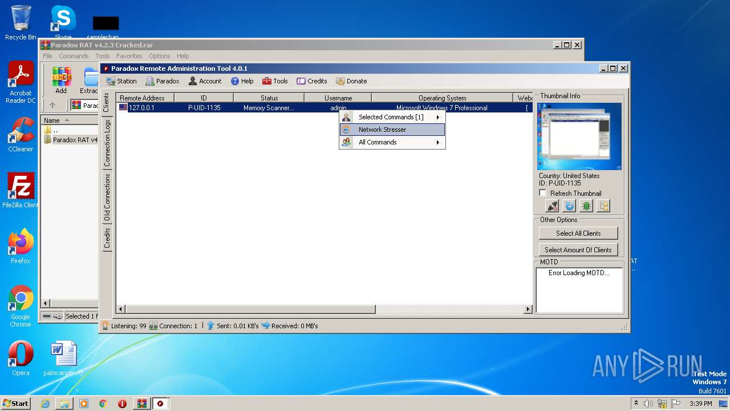This screenshot has width=730, height=411.
Task: Open FileZilla Client desktop icon
Action: pyautogui.click(x=21, y=191)
